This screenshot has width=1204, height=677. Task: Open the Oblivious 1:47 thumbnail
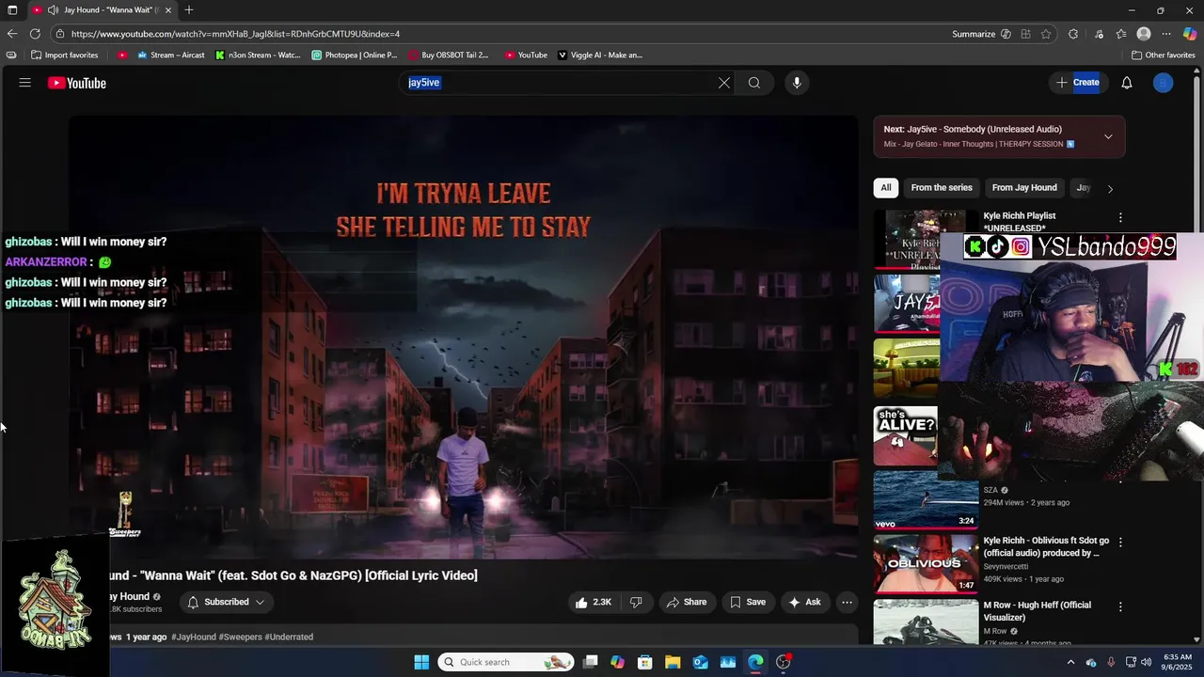tap(926, 564)
